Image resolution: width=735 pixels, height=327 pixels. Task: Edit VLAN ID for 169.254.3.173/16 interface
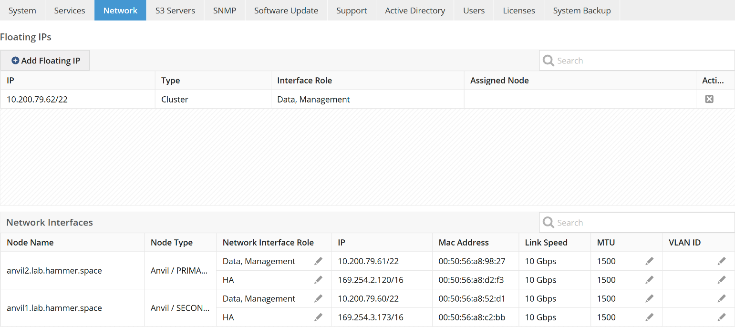(722, 317)
